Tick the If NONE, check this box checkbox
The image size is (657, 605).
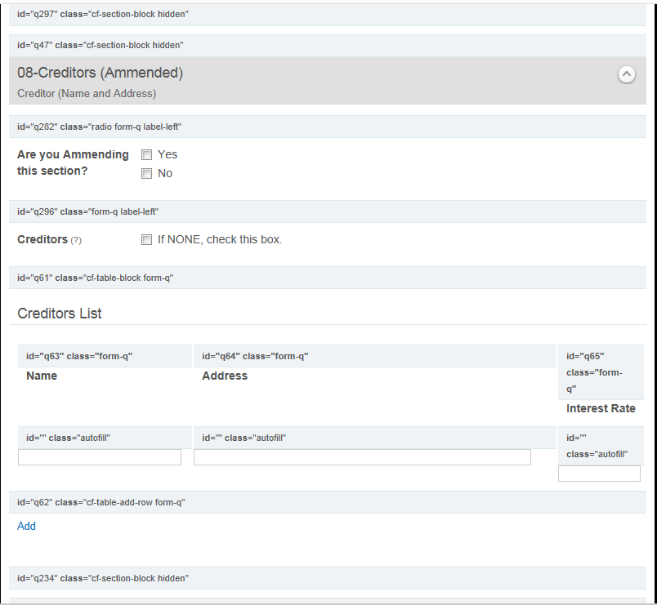pos(146,239)
